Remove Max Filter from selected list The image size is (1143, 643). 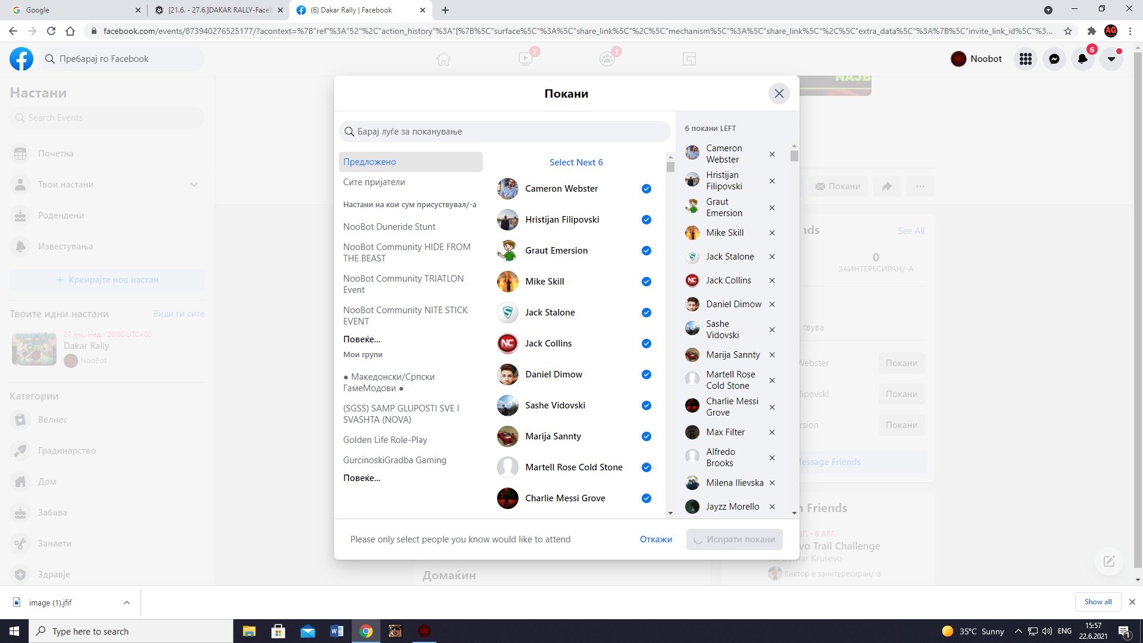coord(772,432)
